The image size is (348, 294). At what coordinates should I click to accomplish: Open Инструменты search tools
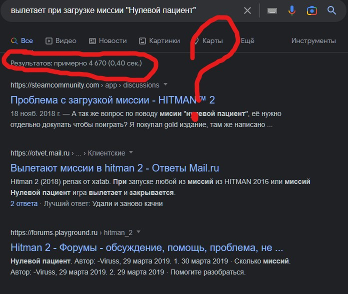(313, 41)
